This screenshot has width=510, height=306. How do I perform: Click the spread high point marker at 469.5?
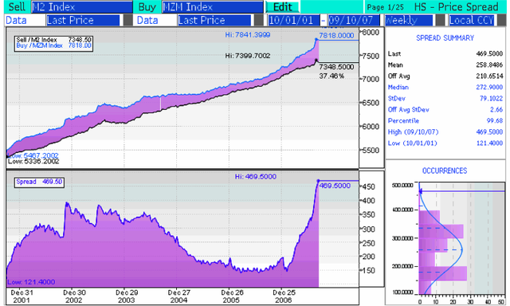point(318,181)
